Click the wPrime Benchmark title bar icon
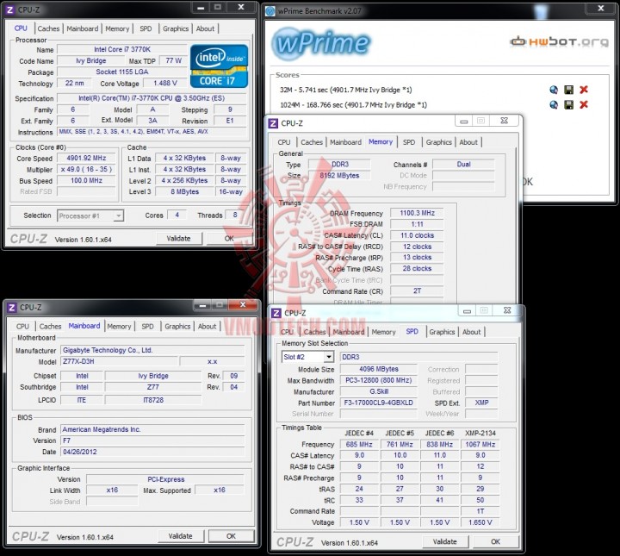This screenshot has width=620, height=556. coord(270,11)
